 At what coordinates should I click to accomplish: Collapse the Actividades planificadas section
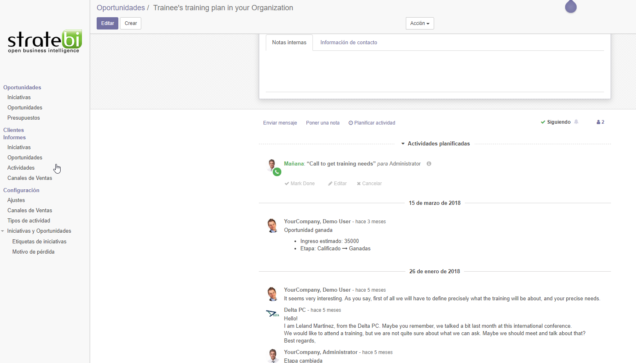[403, 143]
